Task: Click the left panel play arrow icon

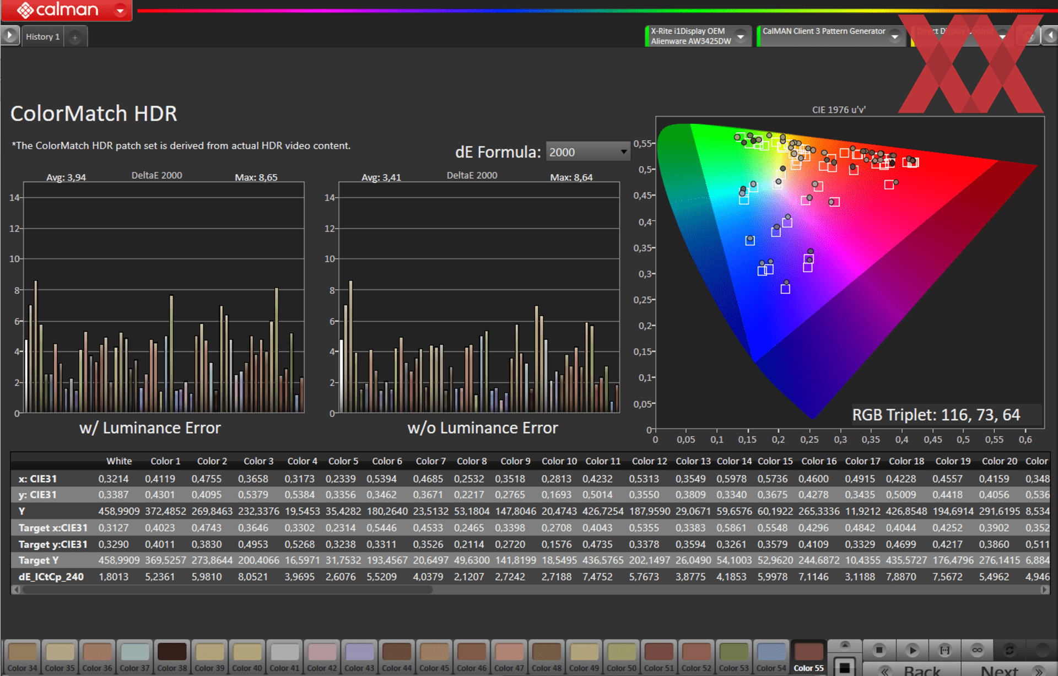Action: point(10,36)
